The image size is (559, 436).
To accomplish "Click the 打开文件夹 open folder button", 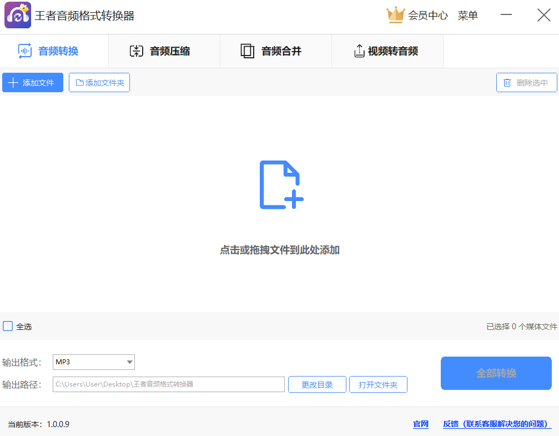I will click(x=378, y=384).
